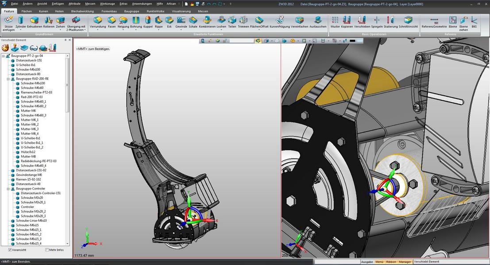This screenshot has width=490, height=265.
Task: Click the Kopieren tool
Action: 347,22
